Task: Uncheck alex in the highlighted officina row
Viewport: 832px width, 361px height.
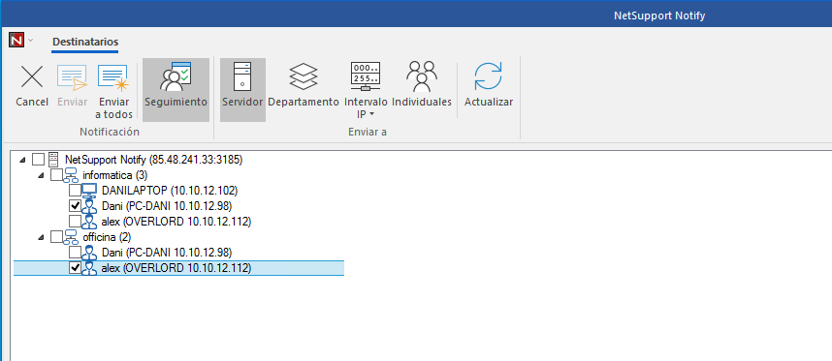Action: (x=75, y=268)
